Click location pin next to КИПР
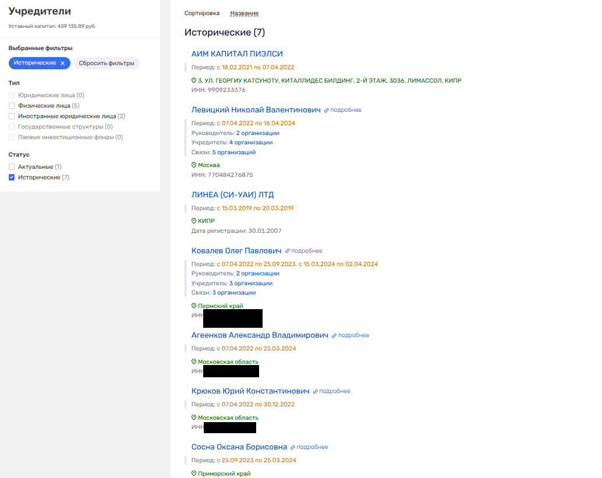 coord(194,221)
